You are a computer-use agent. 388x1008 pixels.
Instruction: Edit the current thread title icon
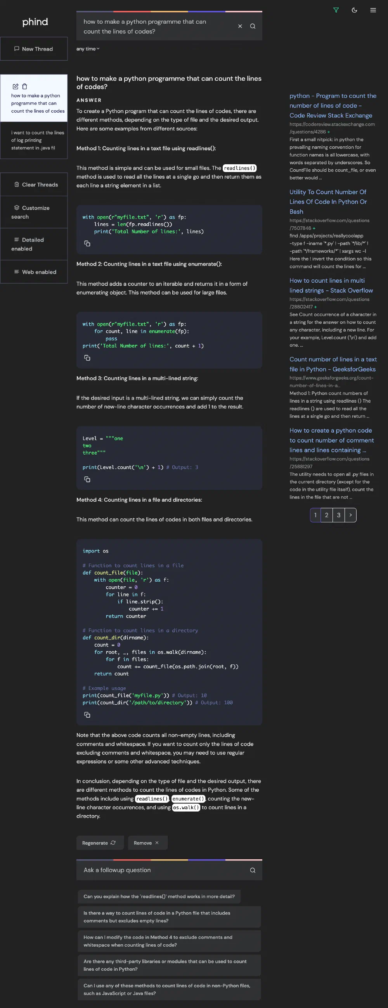click(15, 87)
